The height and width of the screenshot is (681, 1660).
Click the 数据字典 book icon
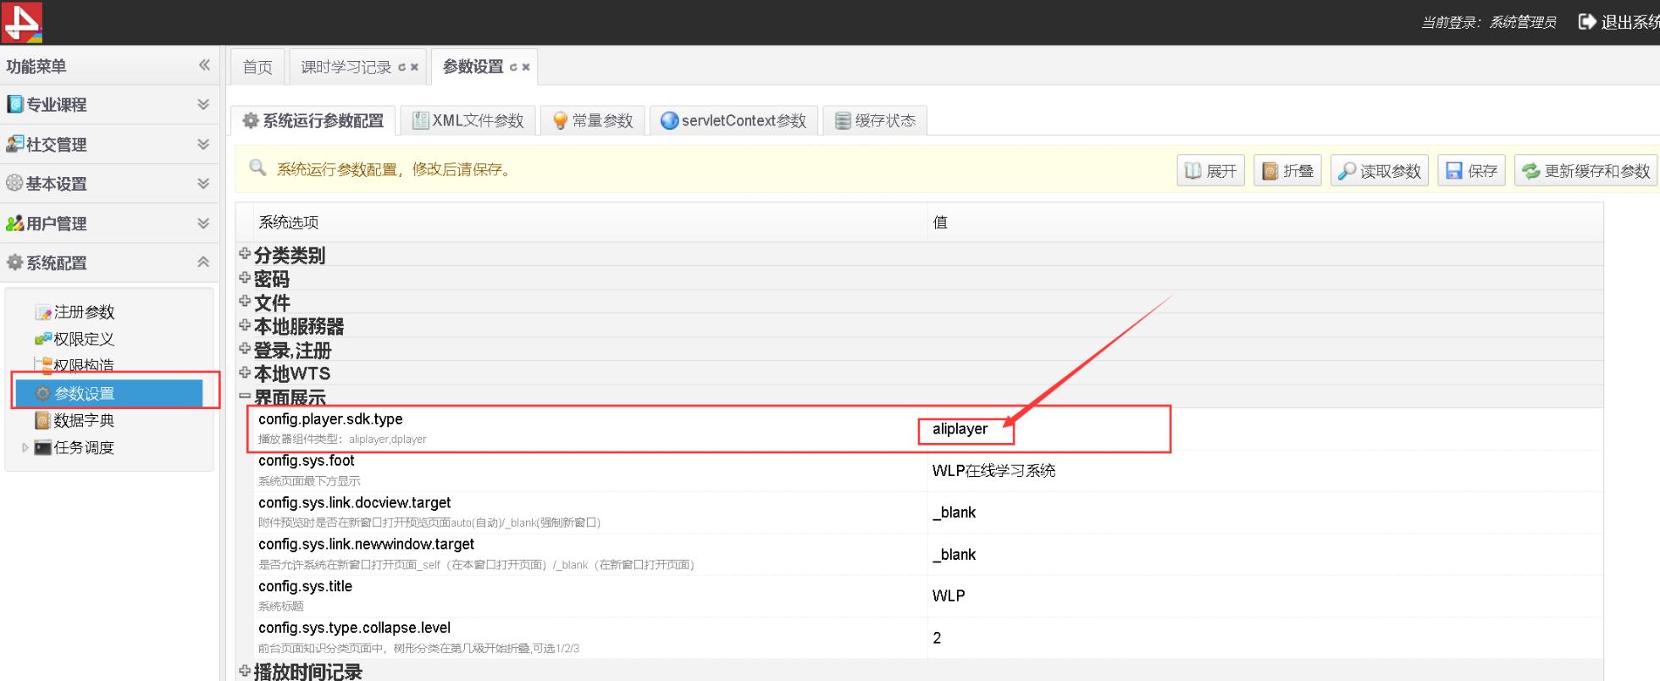pyautogui.click(x=42, y=420)
